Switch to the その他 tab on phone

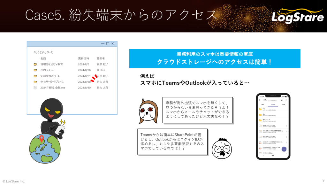coord(283,104)
